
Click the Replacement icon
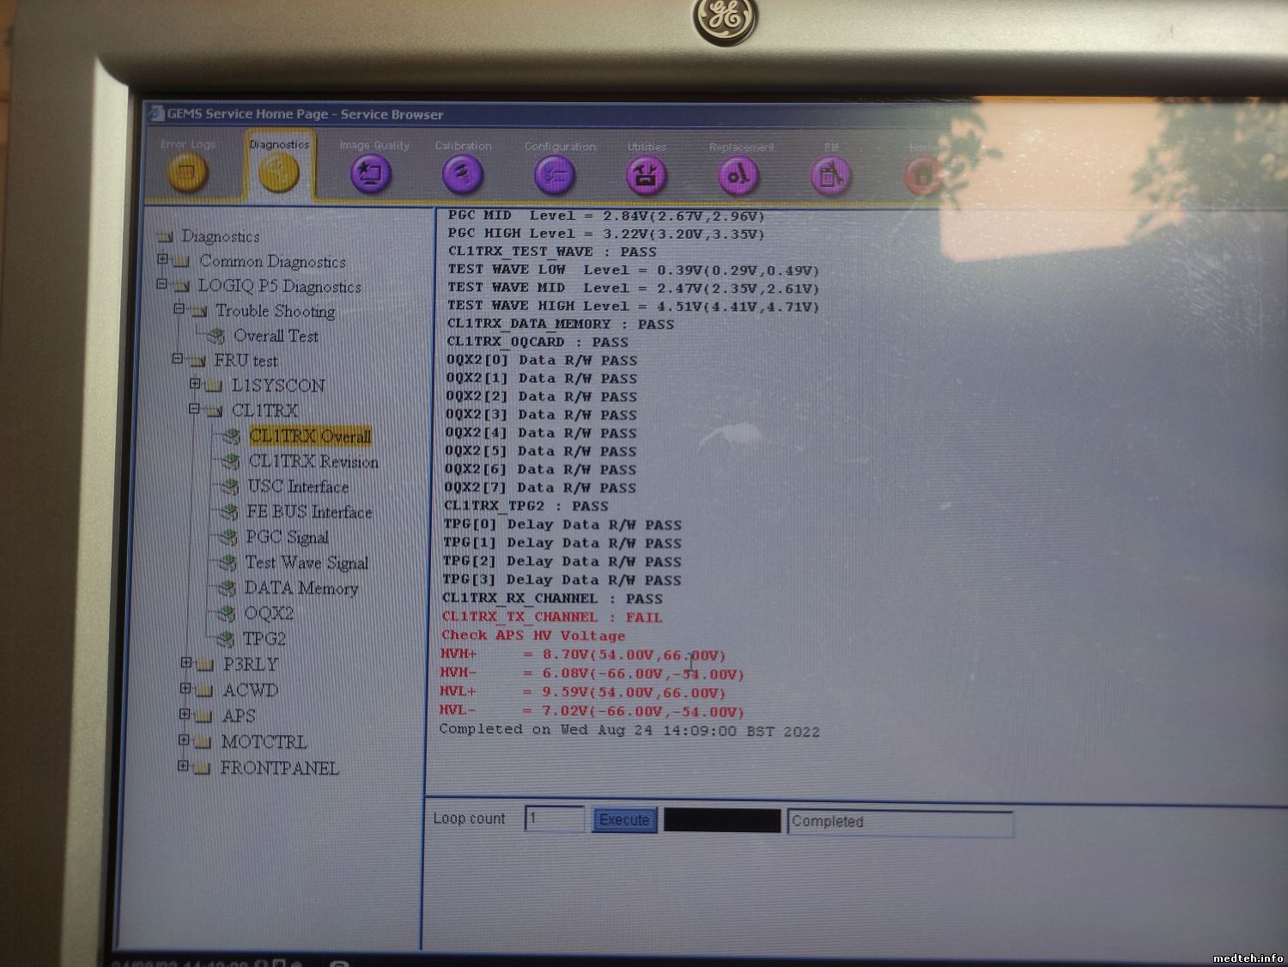tap(738, 176)
